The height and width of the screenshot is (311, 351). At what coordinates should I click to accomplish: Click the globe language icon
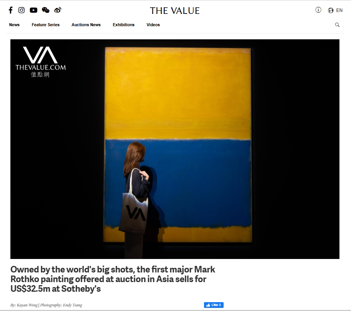point(331,10)
